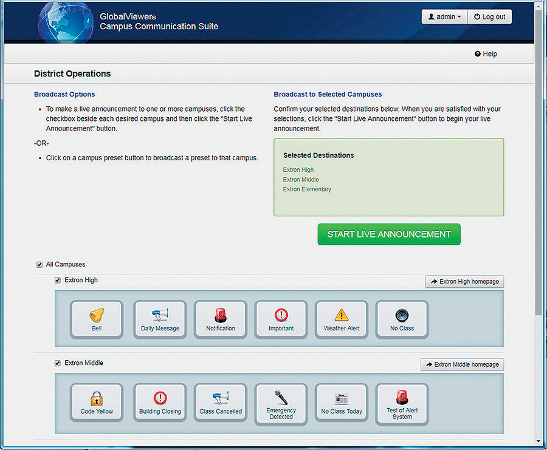The image size is (547, 450).
Task: Uncheck the Extron Middle checkbox
Action: [x=58, y=363]
